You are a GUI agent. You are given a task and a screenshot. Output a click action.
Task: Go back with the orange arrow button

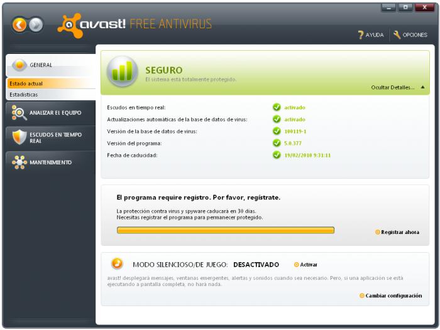pos(19,25)
